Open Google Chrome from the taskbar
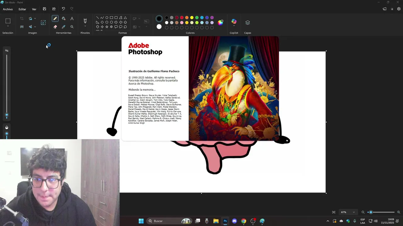The height and width of the screenshot is (226, 403). pyautogui.click(x=244, y=221)
